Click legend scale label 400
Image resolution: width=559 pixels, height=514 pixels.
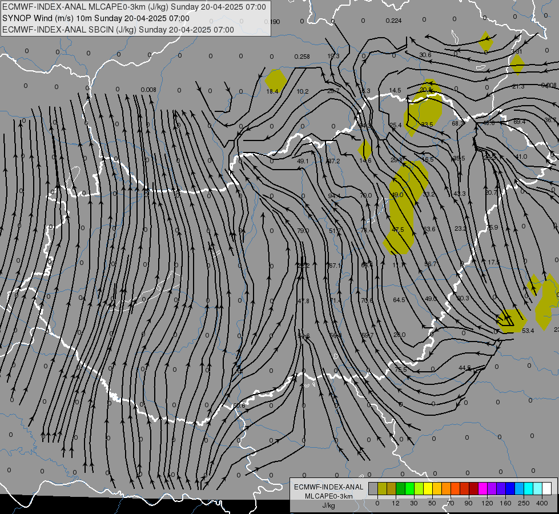pyautogui.click(x=542, y=503)
